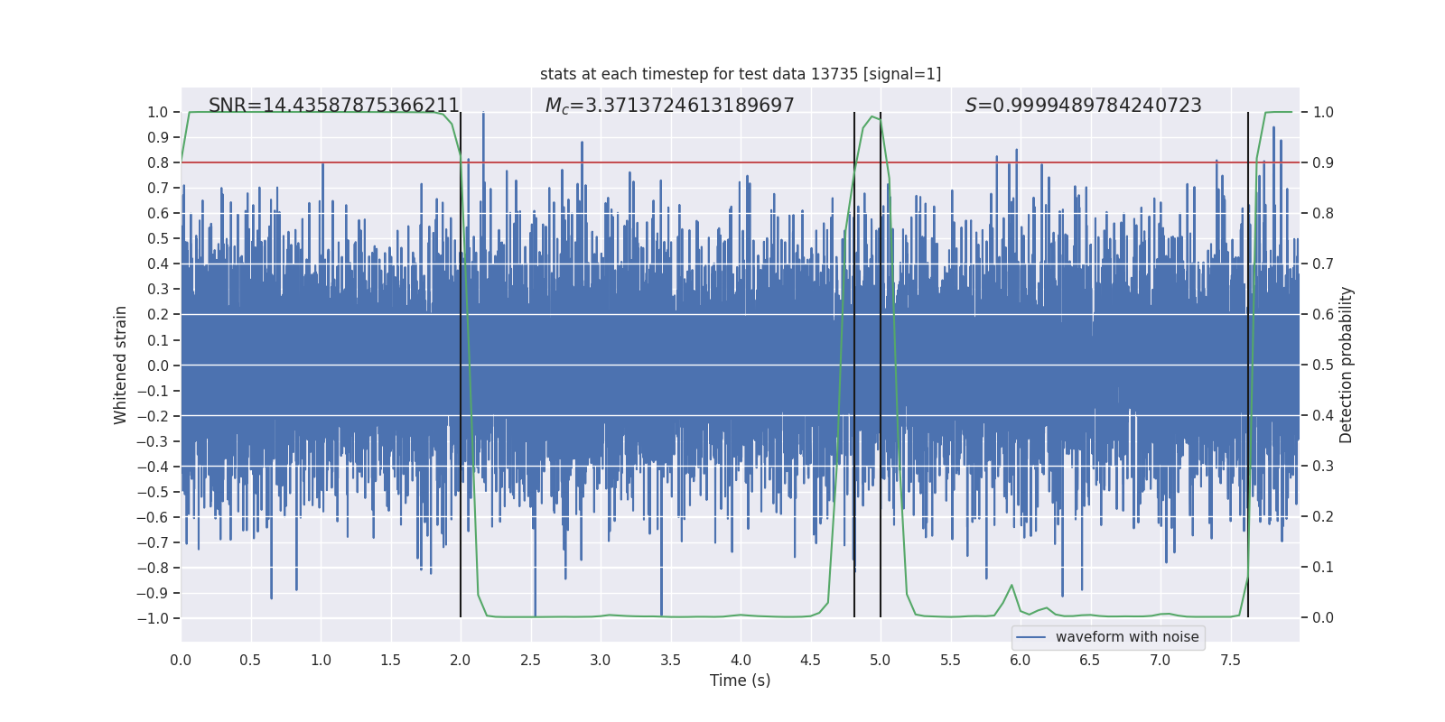Click the 6.0 tick label on Time axis

pyautogui.click(x=1021, y=660)
